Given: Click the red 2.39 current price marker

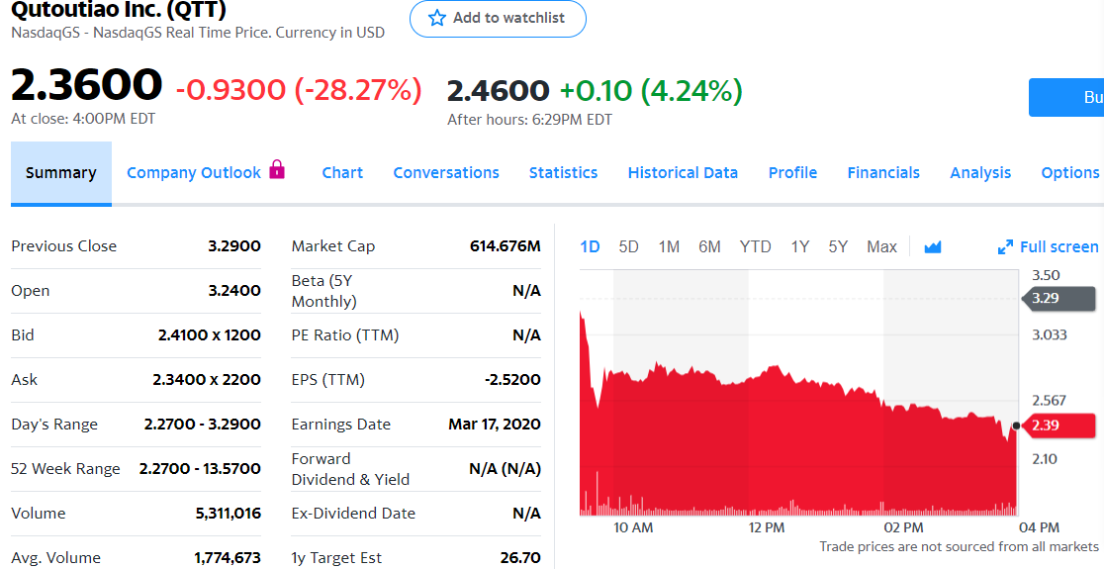Looking at the screenshot, I should click(x=1059, y=426).
